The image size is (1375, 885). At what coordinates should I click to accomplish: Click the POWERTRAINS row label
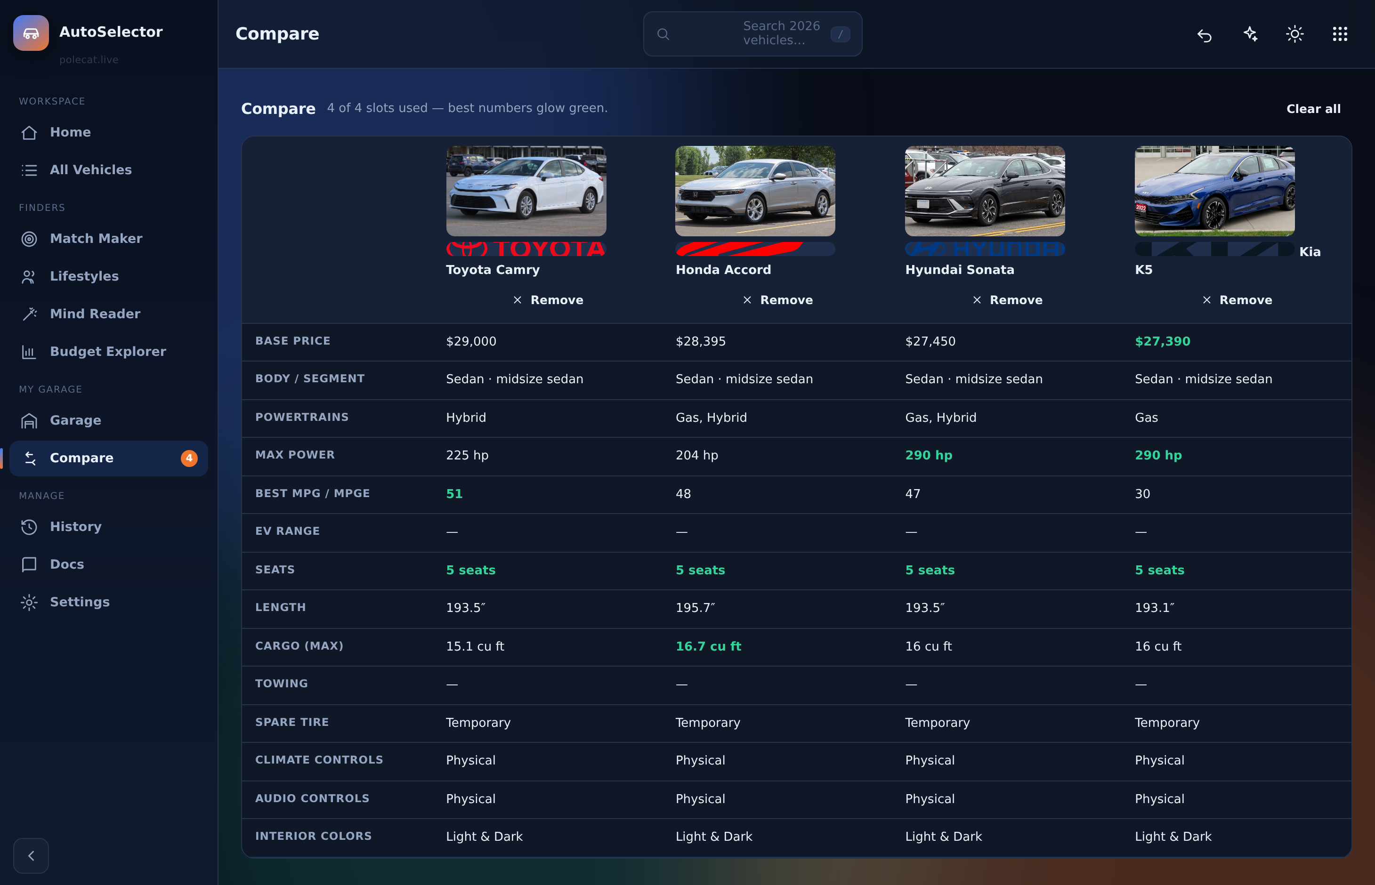click(x=302, y=417)
